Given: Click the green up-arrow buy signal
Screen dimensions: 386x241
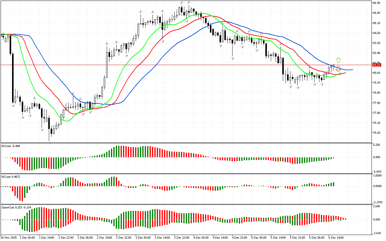Looking at the screenshot, I should pos(338,60).
